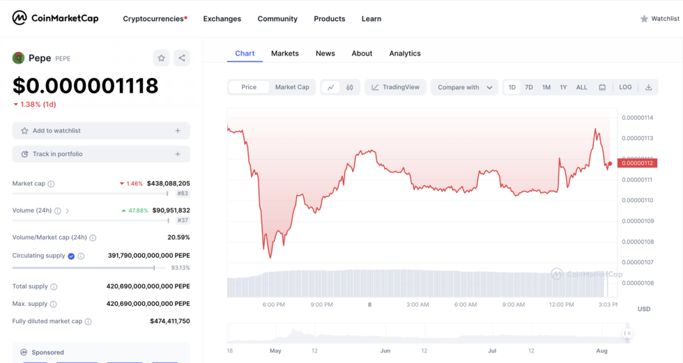Click the download chart data icon
The image size is (683, 363).
pos(648,87)
